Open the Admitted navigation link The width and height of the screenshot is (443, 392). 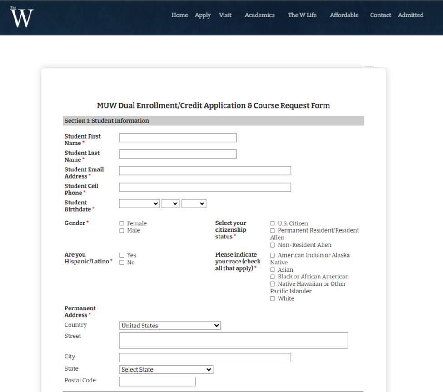coord(410,15)
